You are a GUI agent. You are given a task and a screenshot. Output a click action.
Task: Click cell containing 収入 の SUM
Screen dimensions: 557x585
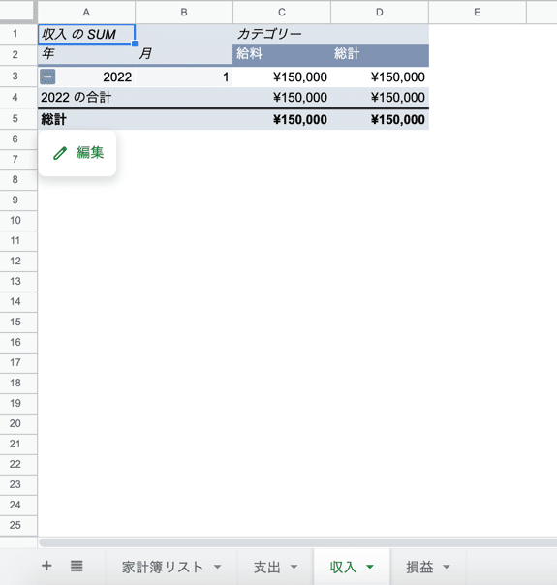(x=86, y=34)
